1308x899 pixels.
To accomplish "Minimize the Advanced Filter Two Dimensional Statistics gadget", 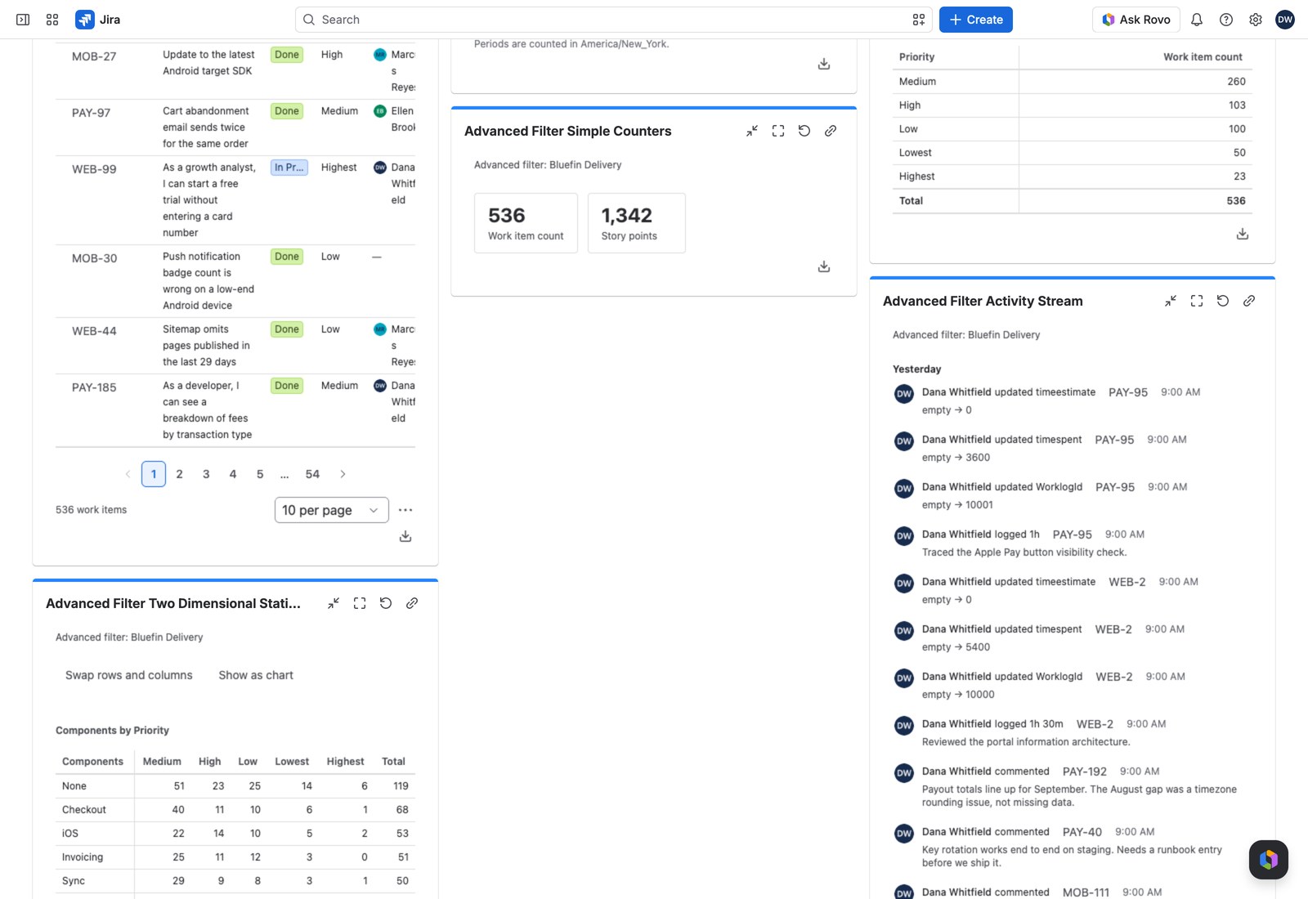I will pos(334,603).
